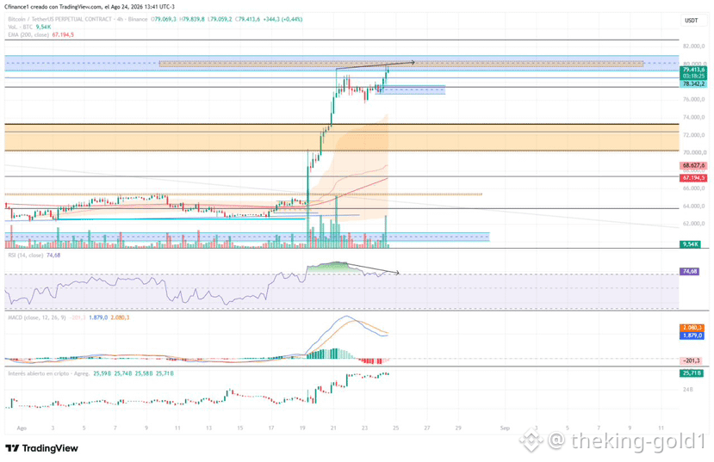Click date 29 on the time axis
Viewport: 714px width, 462px height.
click(458, 428)
